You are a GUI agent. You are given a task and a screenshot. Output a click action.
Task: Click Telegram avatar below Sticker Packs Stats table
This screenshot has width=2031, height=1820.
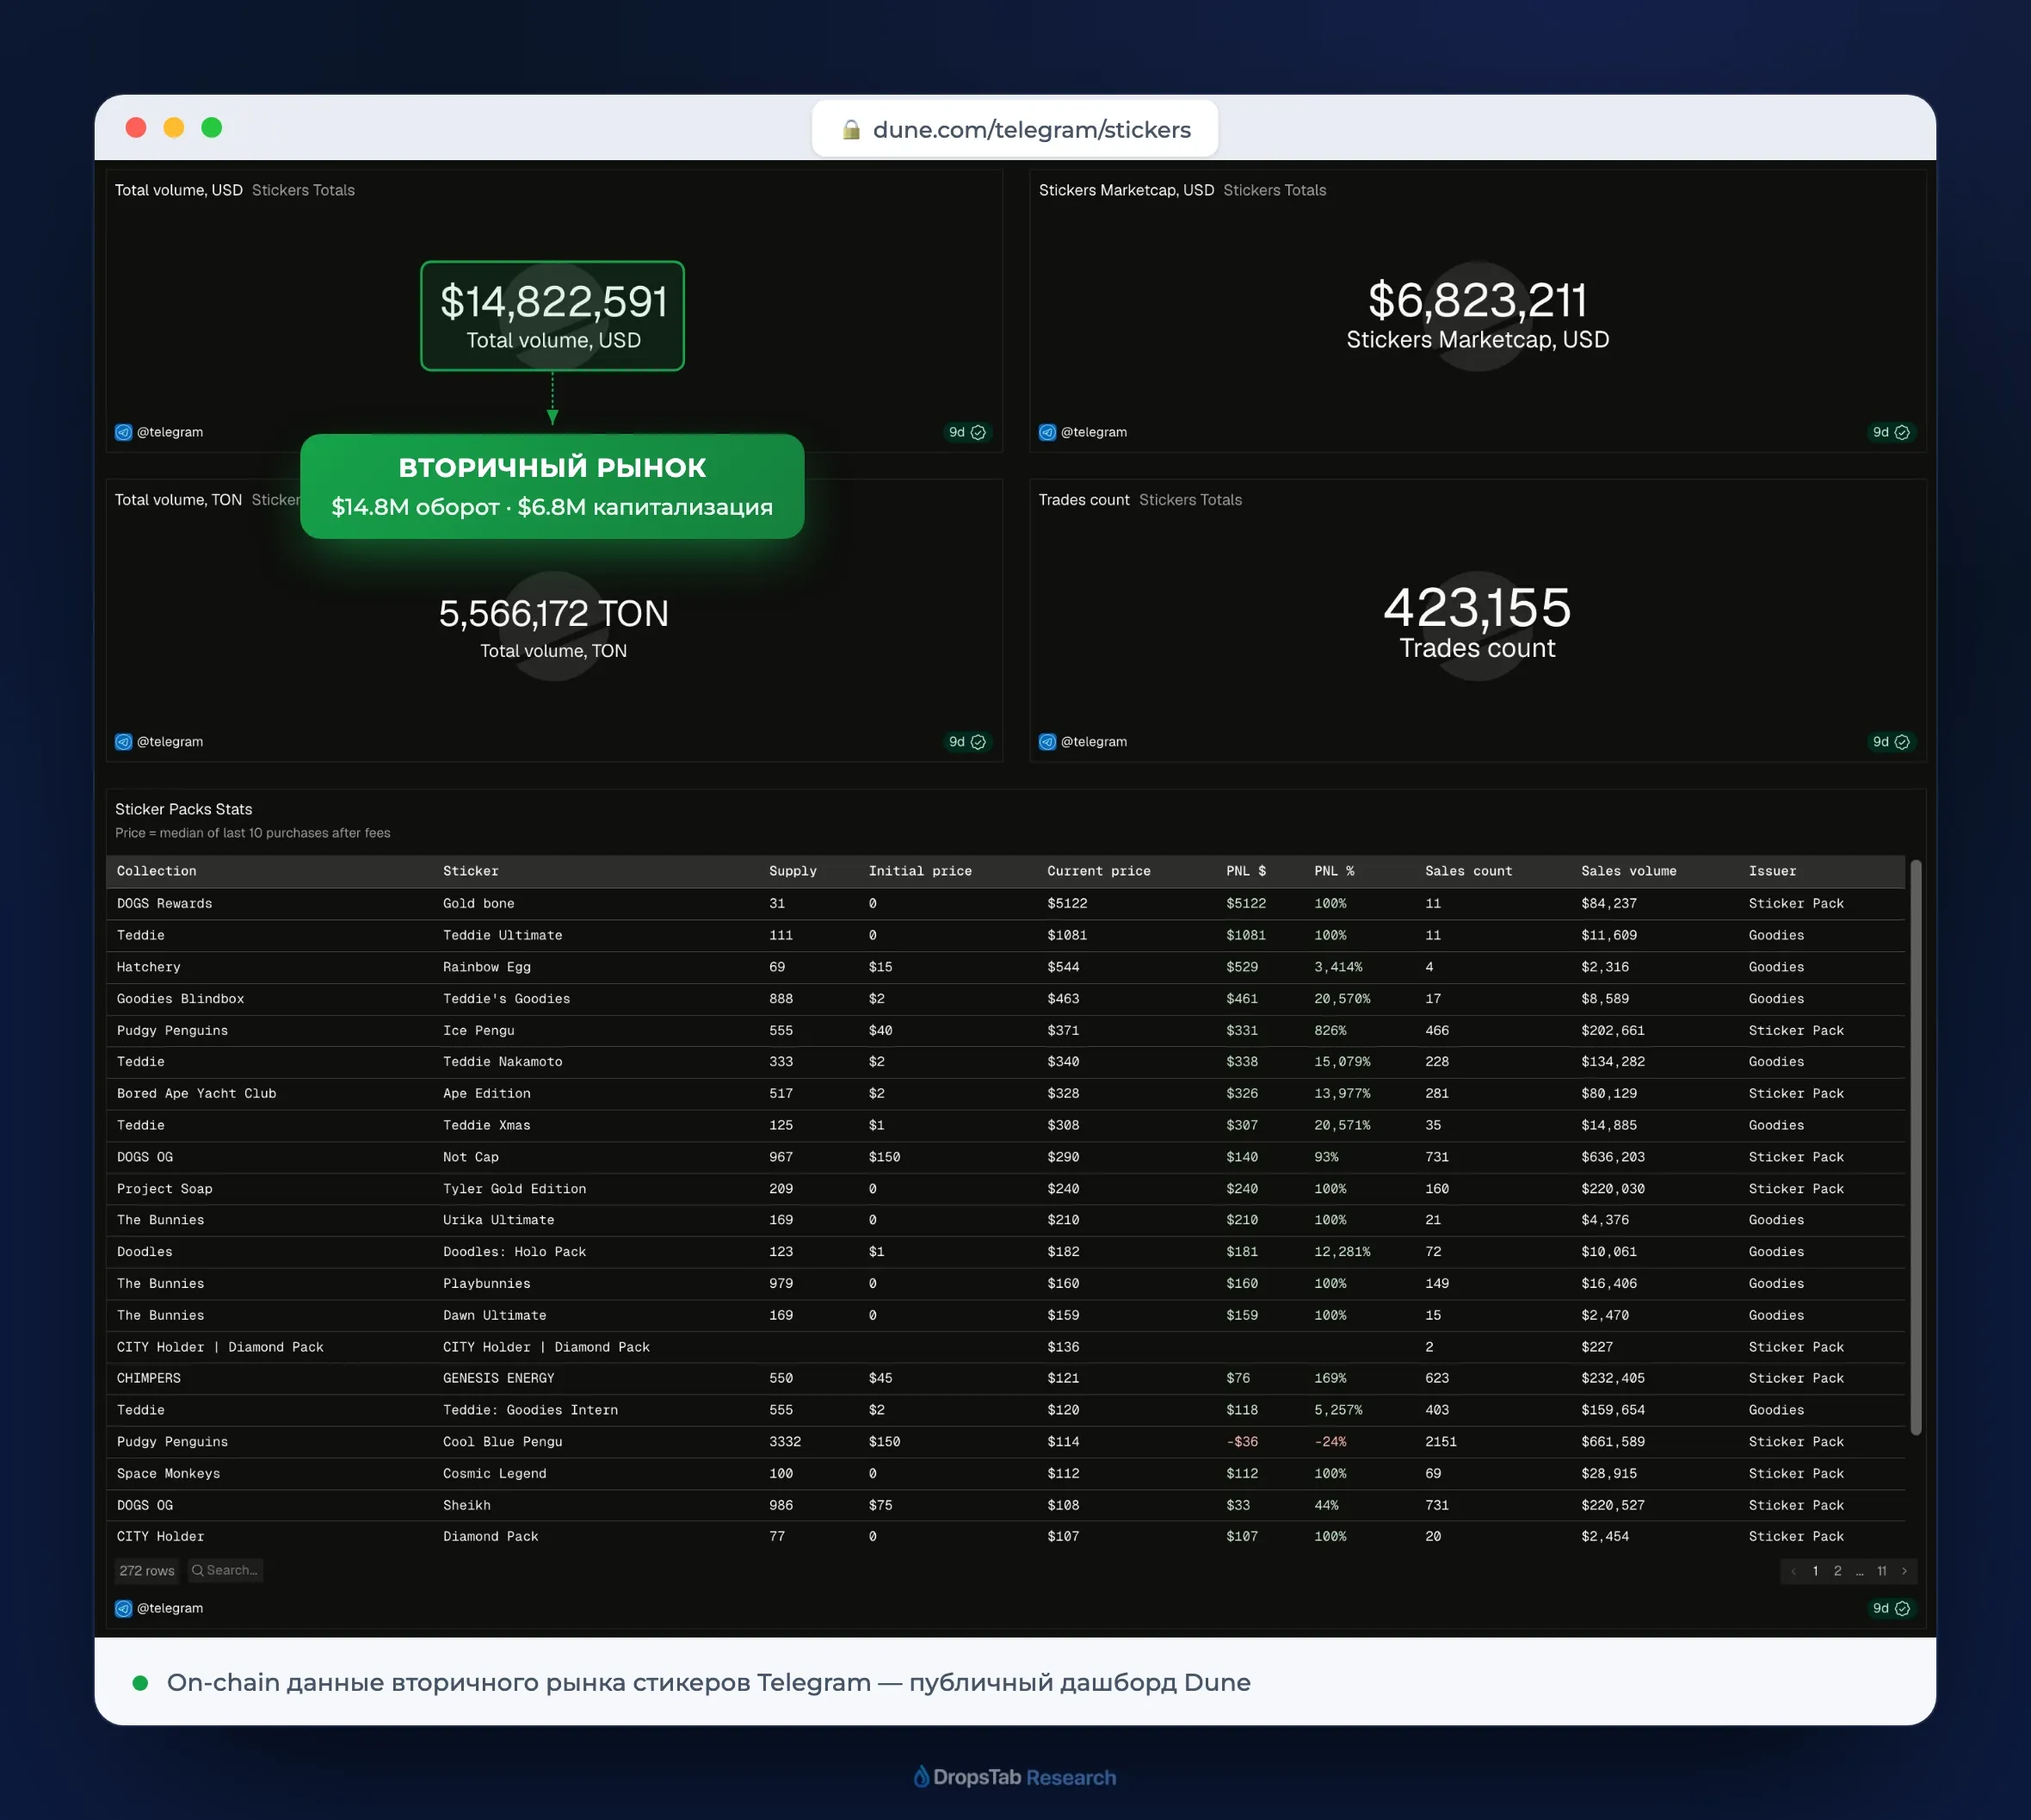(124, 1608)
